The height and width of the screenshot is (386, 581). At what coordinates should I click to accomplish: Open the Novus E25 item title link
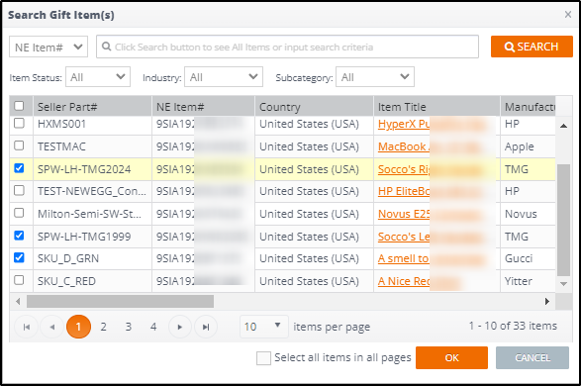(x=404, y=214)
